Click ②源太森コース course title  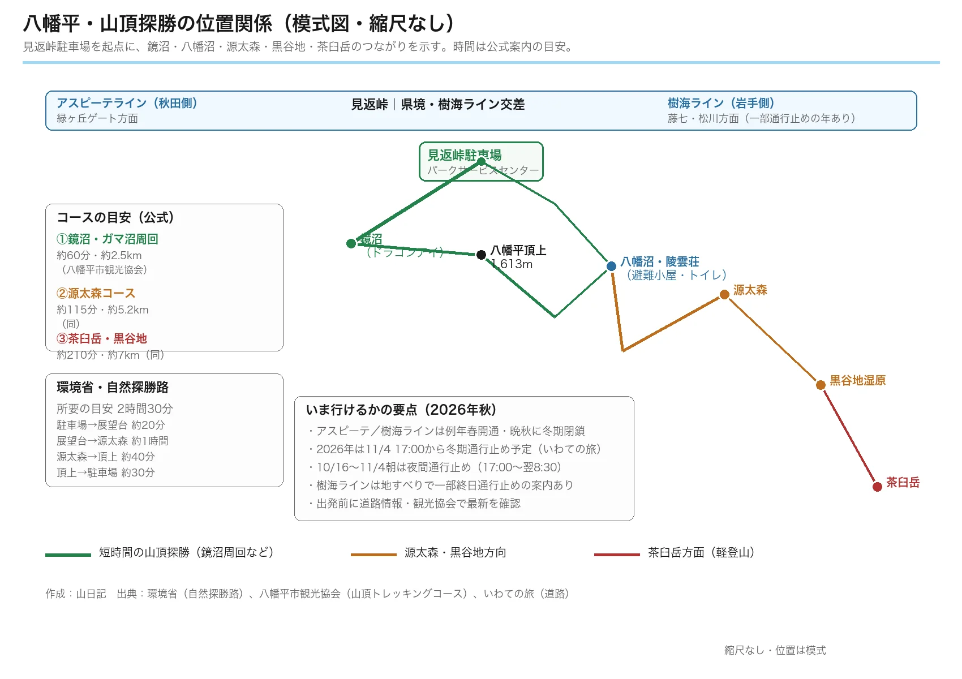tap(96, 293)
